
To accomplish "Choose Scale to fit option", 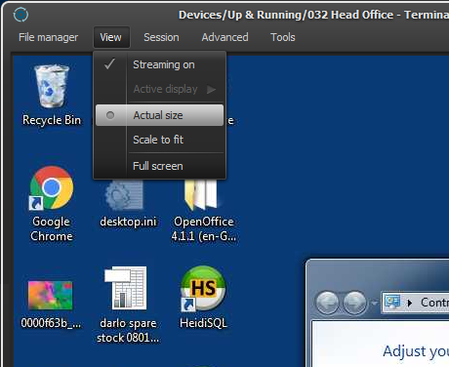I will (160, 140).
